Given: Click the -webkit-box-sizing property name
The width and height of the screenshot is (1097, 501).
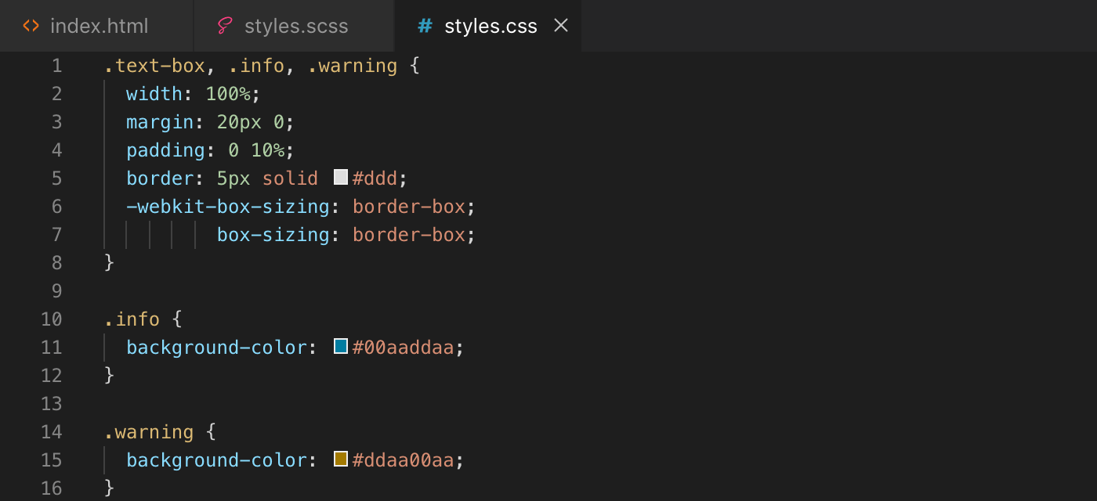Looking at the screenshot, I should click(x=226, y=206).
